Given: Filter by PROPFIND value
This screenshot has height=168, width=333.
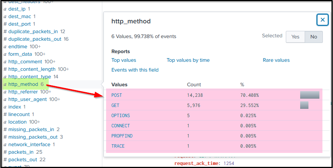Looking at the screenshot, I should coord(122,136).
